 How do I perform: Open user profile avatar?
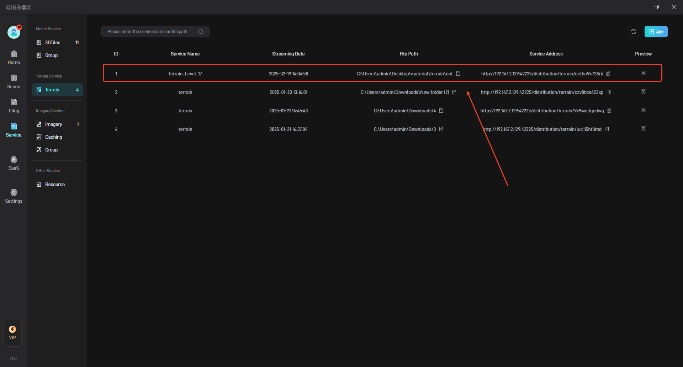point(14,32)
